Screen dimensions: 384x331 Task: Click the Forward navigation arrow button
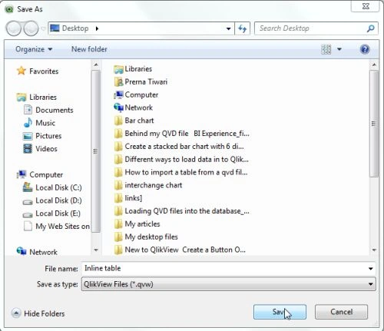point(31,28)
